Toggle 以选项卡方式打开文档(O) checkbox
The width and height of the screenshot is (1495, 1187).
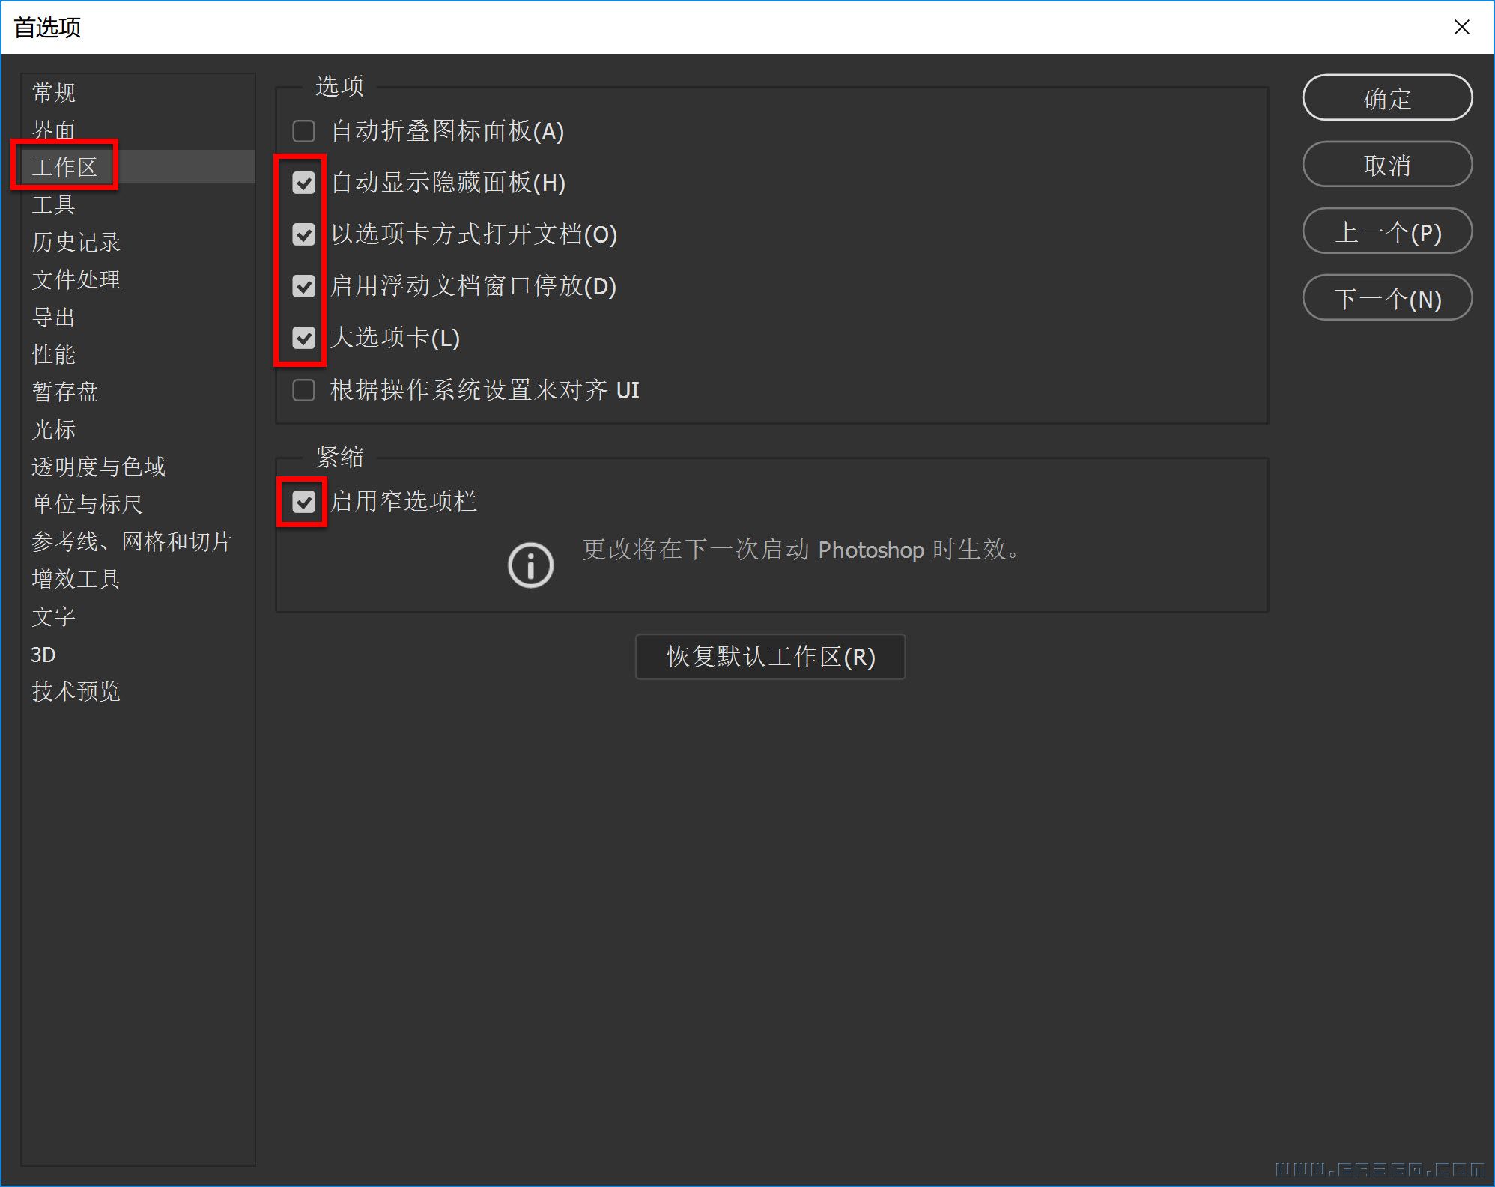[303, 234]
